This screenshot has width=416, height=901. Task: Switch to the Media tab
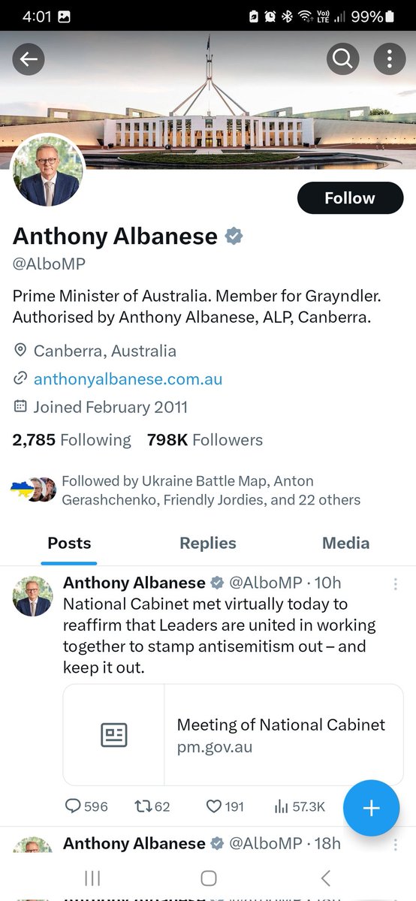[x=345, y=543]
